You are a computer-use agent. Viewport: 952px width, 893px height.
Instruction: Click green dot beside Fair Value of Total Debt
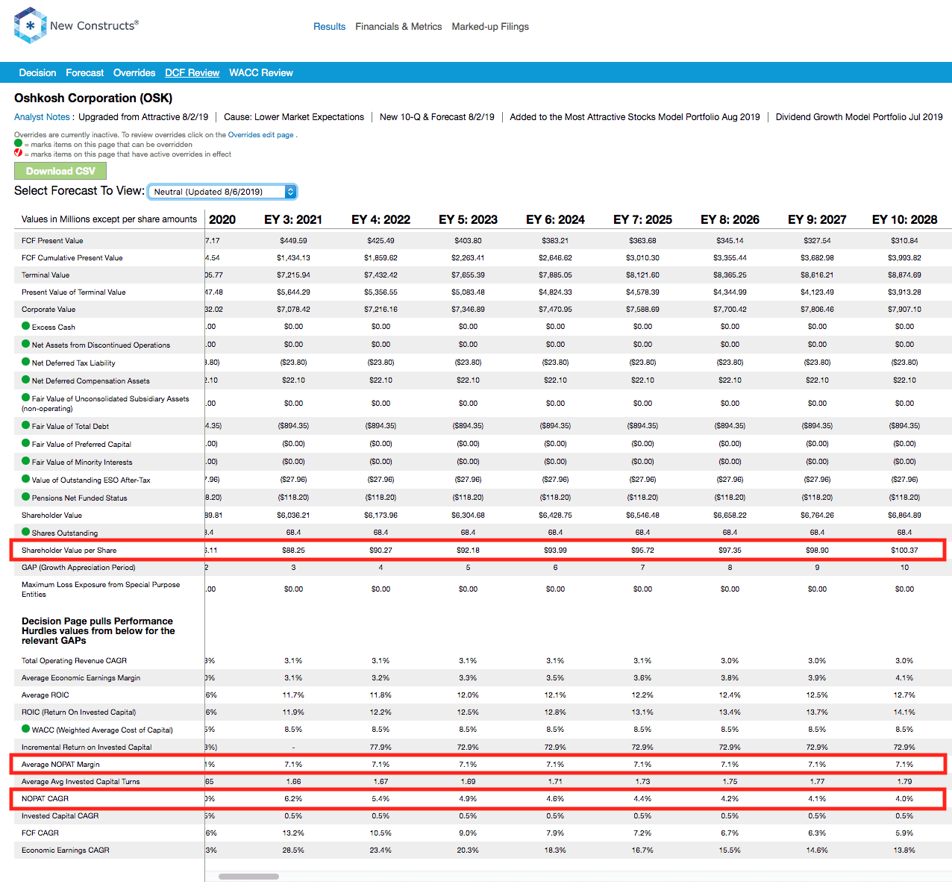coord(26,425)
